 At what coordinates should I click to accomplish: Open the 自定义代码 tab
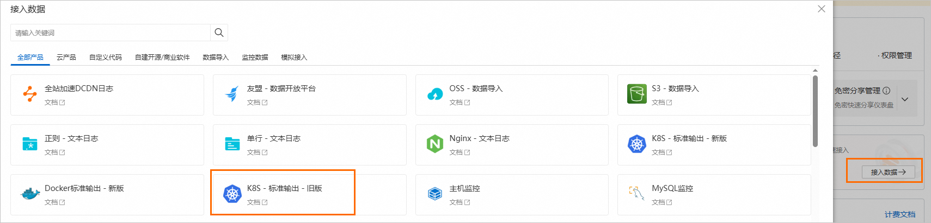pos(105,58)
